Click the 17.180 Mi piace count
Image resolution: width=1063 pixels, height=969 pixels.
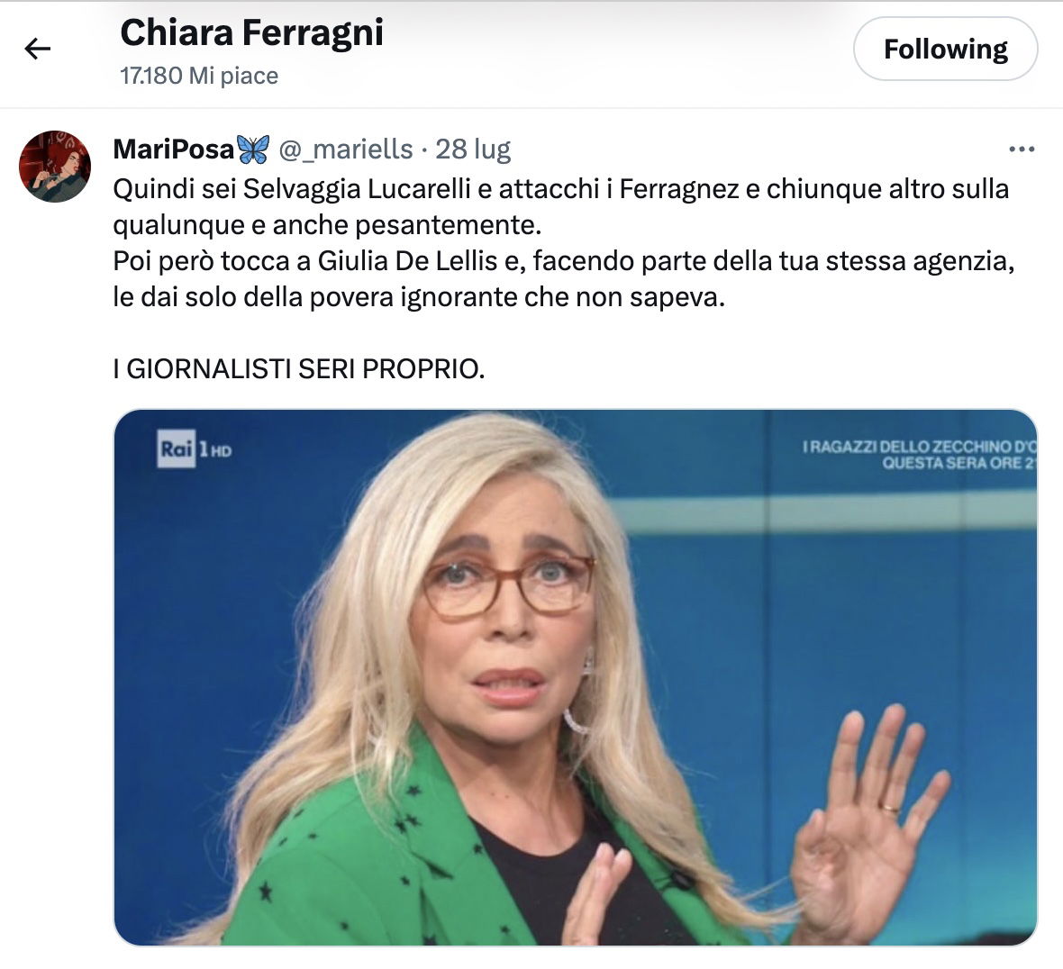click(x=199, y=76)
